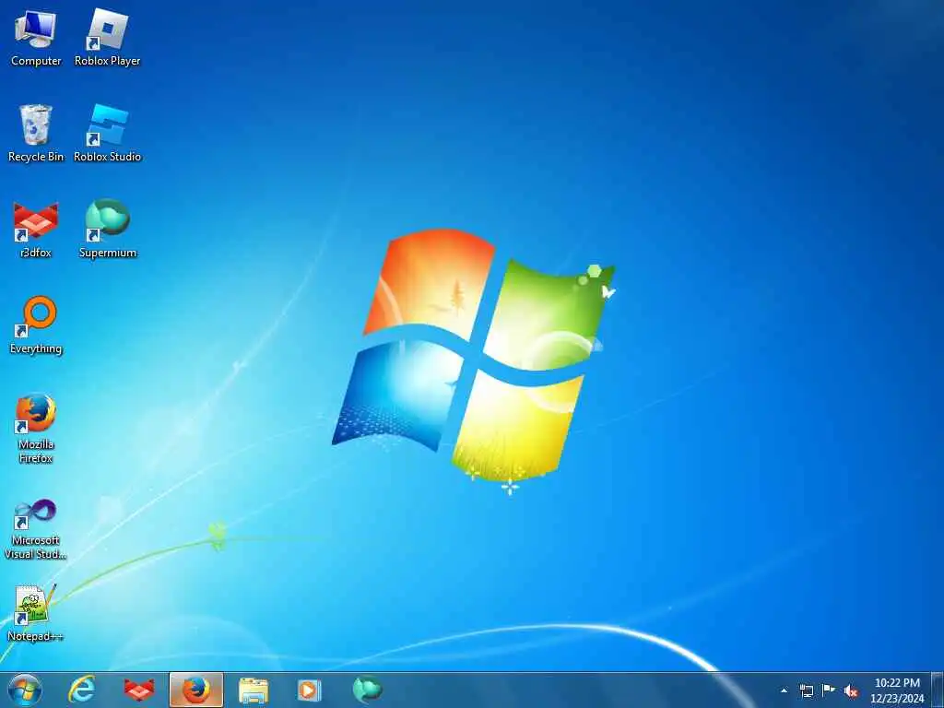944x708 pixels.
Task: Select the Roblox Studio shortcut
Action: [x=107, y=133]
